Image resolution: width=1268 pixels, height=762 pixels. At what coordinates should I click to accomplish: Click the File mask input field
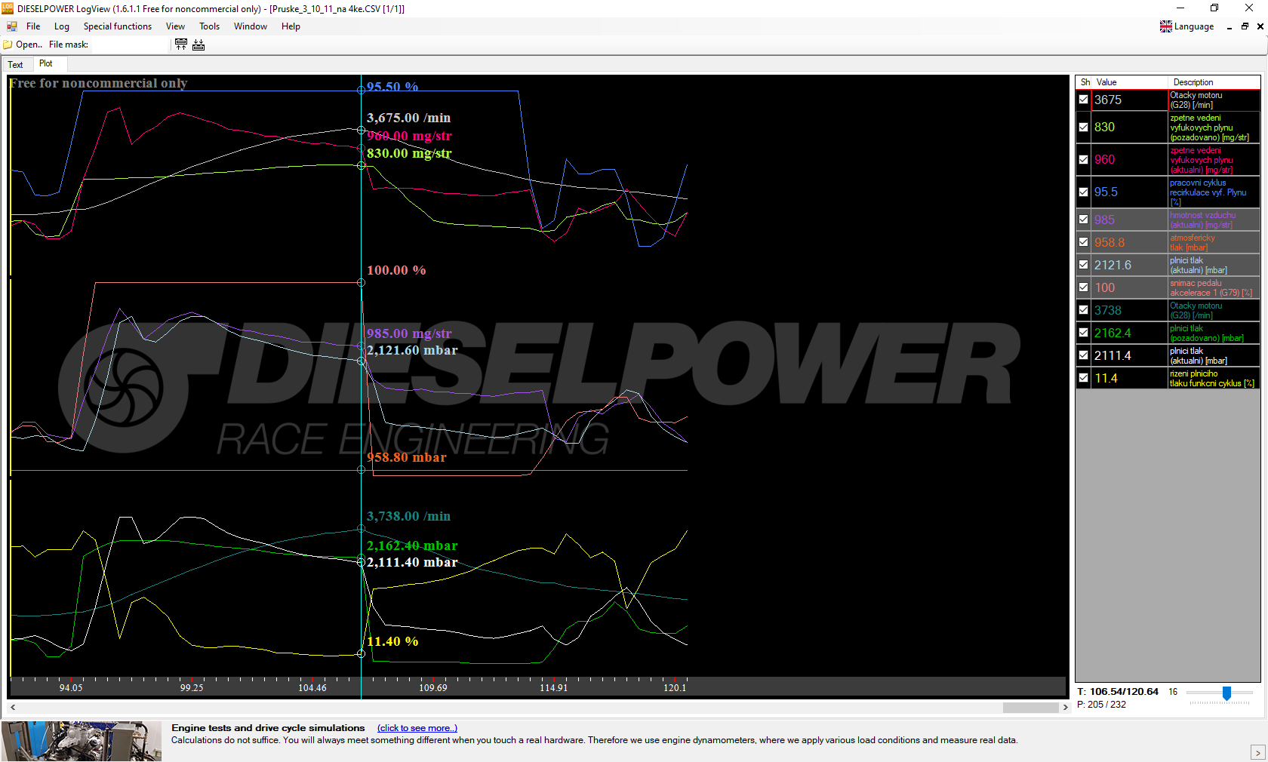(128, 45)
